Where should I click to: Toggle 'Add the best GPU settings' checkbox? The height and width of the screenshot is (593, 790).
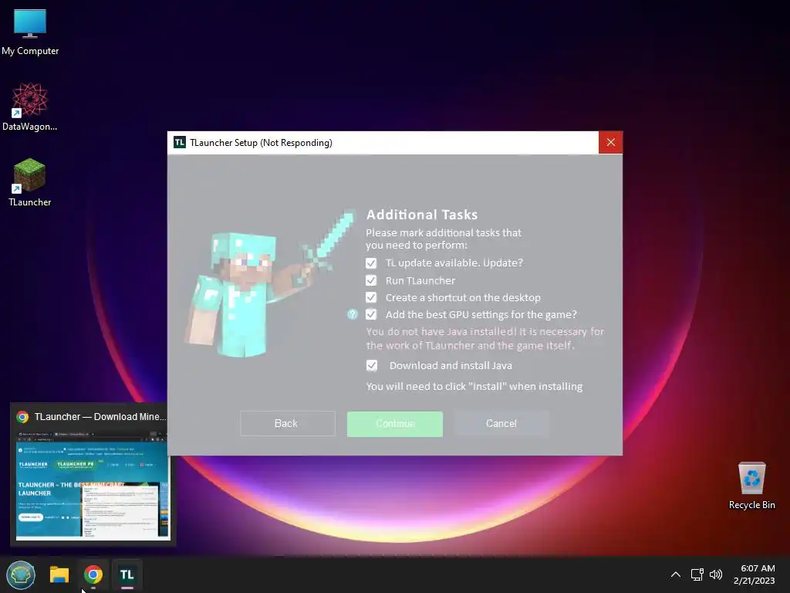pos(371,315)
